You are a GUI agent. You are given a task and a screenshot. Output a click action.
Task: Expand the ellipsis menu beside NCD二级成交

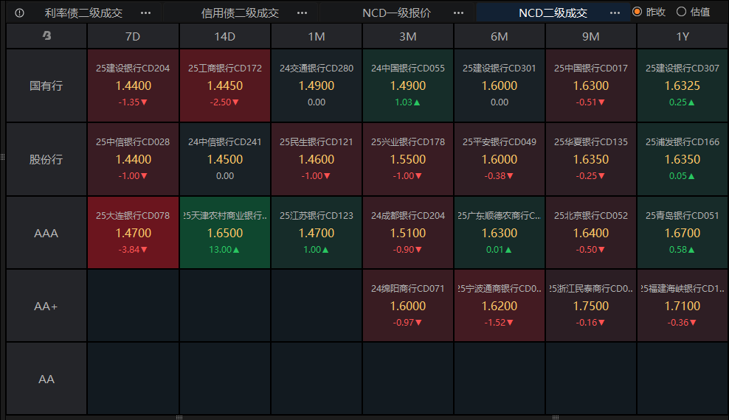coord(615,13)
